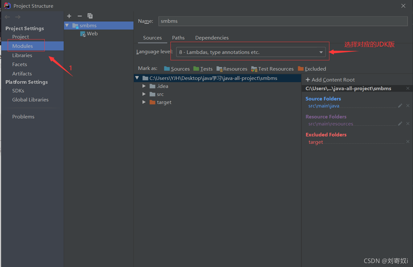Image resolution: width=413 pixels, height=267 pixels.
Task: Open the Language level dropdown
Action: pos(251,52)
